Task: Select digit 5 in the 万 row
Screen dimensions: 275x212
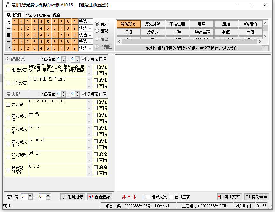Action: (x=48, y=22)
